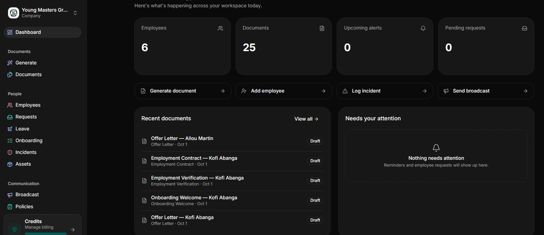Click the Credits diamond icon

pyautogui.click(x=14, y=229)
